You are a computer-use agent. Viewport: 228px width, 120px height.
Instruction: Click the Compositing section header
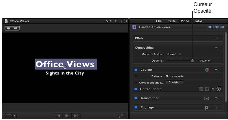tap(178, 48)
